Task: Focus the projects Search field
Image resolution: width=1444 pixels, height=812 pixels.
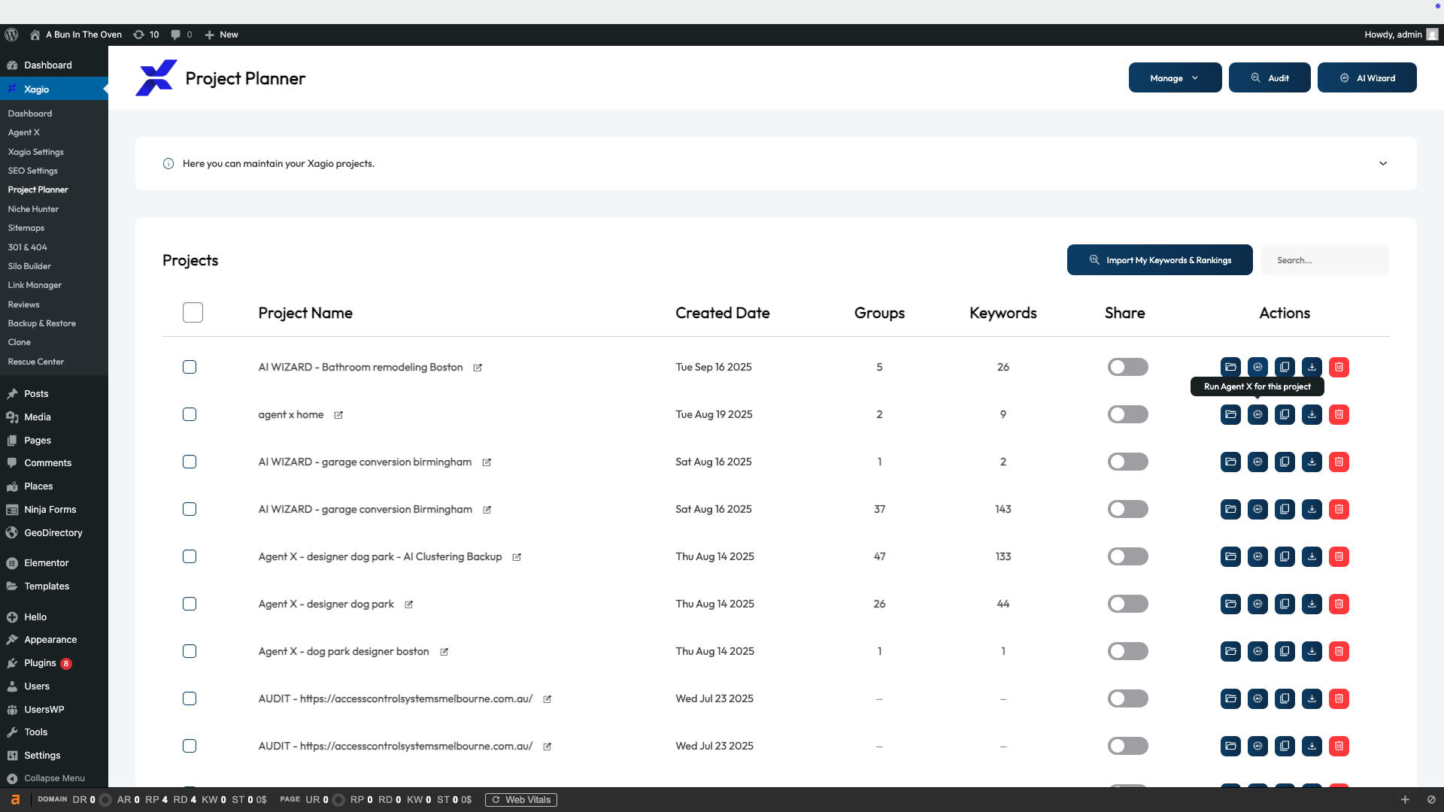Action: coord(1324,260)
